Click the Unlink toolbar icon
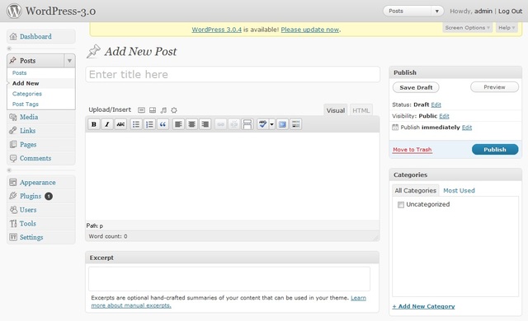 click(233, 124)
